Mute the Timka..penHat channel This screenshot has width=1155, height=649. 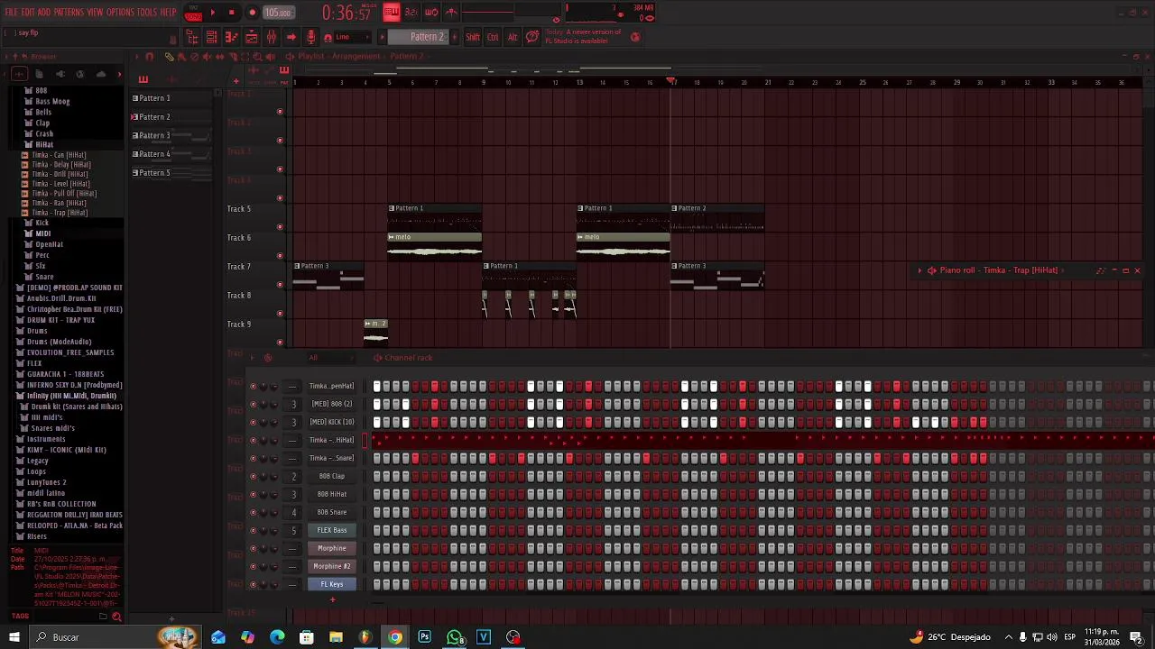click(253, 386)
